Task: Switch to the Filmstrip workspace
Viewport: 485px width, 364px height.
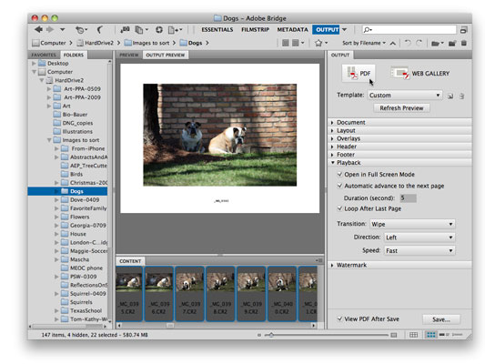Action: point(255,30)
